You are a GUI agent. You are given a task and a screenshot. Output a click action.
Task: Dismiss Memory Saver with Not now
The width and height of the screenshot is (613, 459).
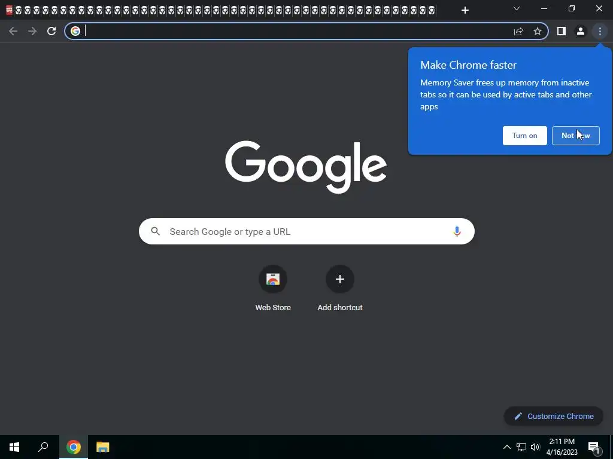pyautogui.click(x=575, y=136)
